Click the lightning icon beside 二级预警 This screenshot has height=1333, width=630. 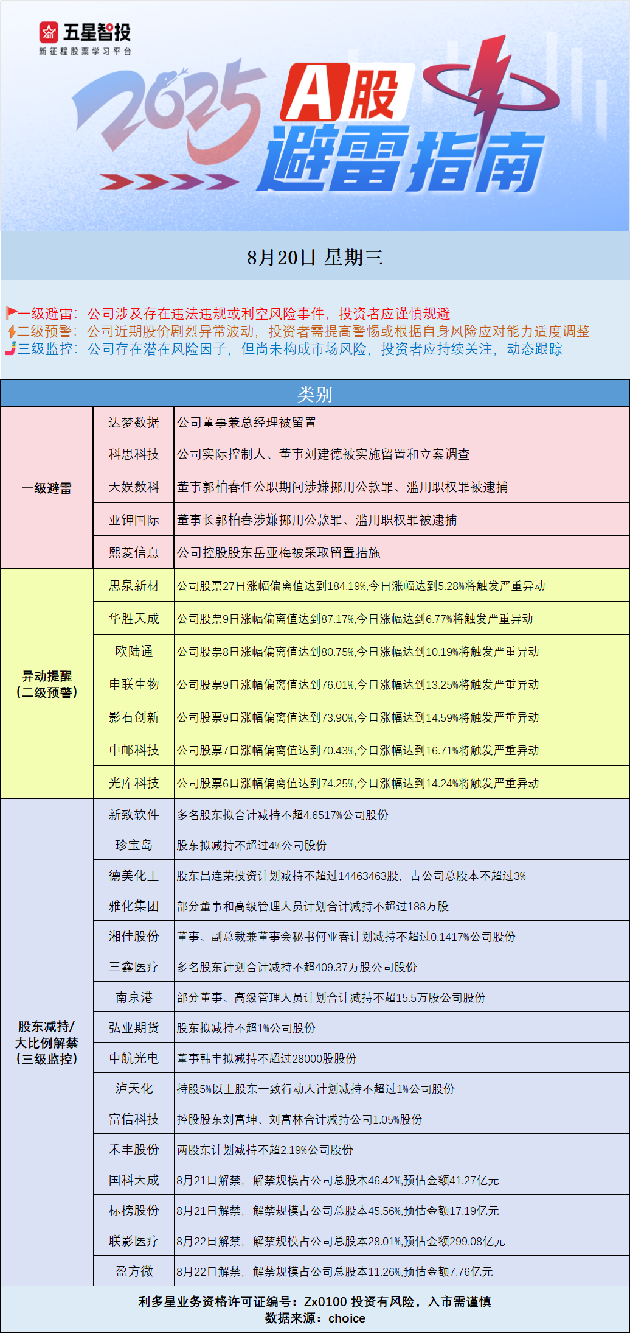tap(12, 331)
